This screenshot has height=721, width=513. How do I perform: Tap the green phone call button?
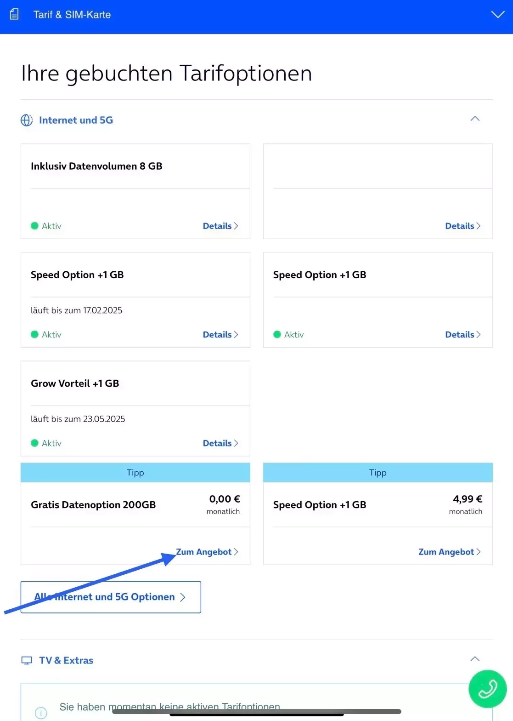(487, 689)
